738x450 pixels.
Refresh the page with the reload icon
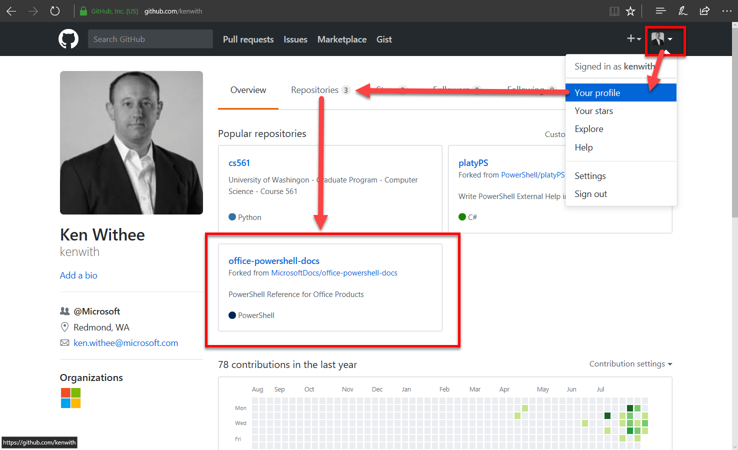pyautogui.click(x=55, y=11)
